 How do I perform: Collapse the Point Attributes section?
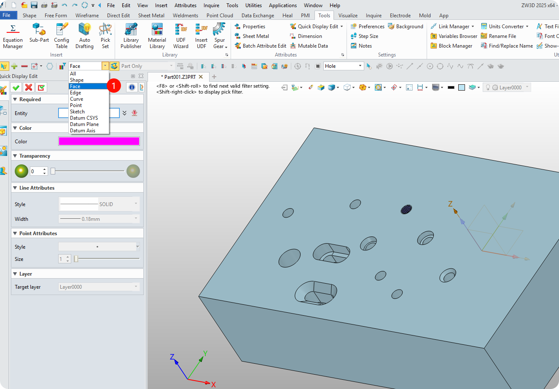tap(15, 233)
